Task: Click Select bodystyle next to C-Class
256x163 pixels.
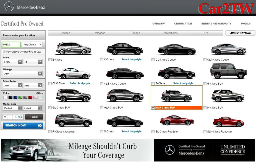Action: (131, 59)
